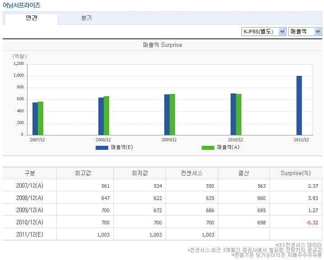Viewport: 324px width, 260px height.
Task: Click the 2008/12 blue estimate bar
Action: coord(101,116)
